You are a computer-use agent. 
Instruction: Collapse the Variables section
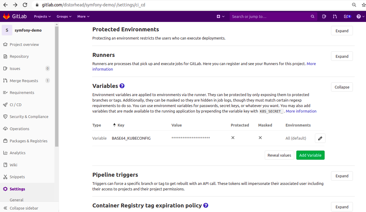[x=342, y=87]
